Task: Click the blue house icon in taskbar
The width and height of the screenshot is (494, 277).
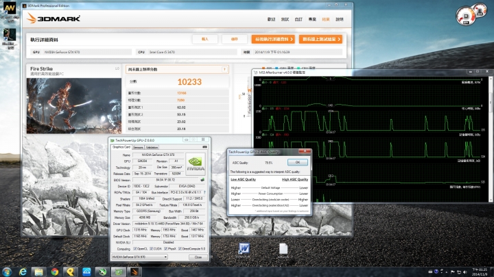Action: point(86,272)
